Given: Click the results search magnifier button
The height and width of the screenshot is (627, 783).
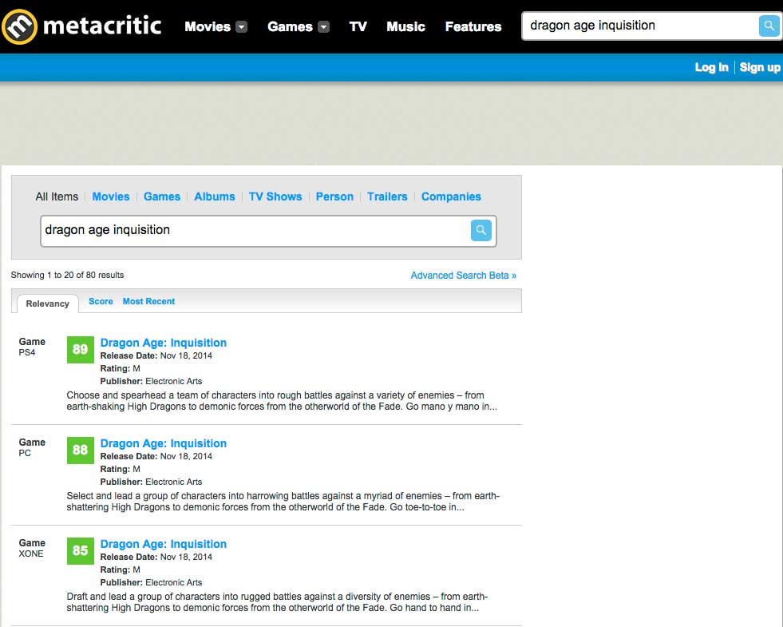Looking at the screenshot, I should click(480, 230).
